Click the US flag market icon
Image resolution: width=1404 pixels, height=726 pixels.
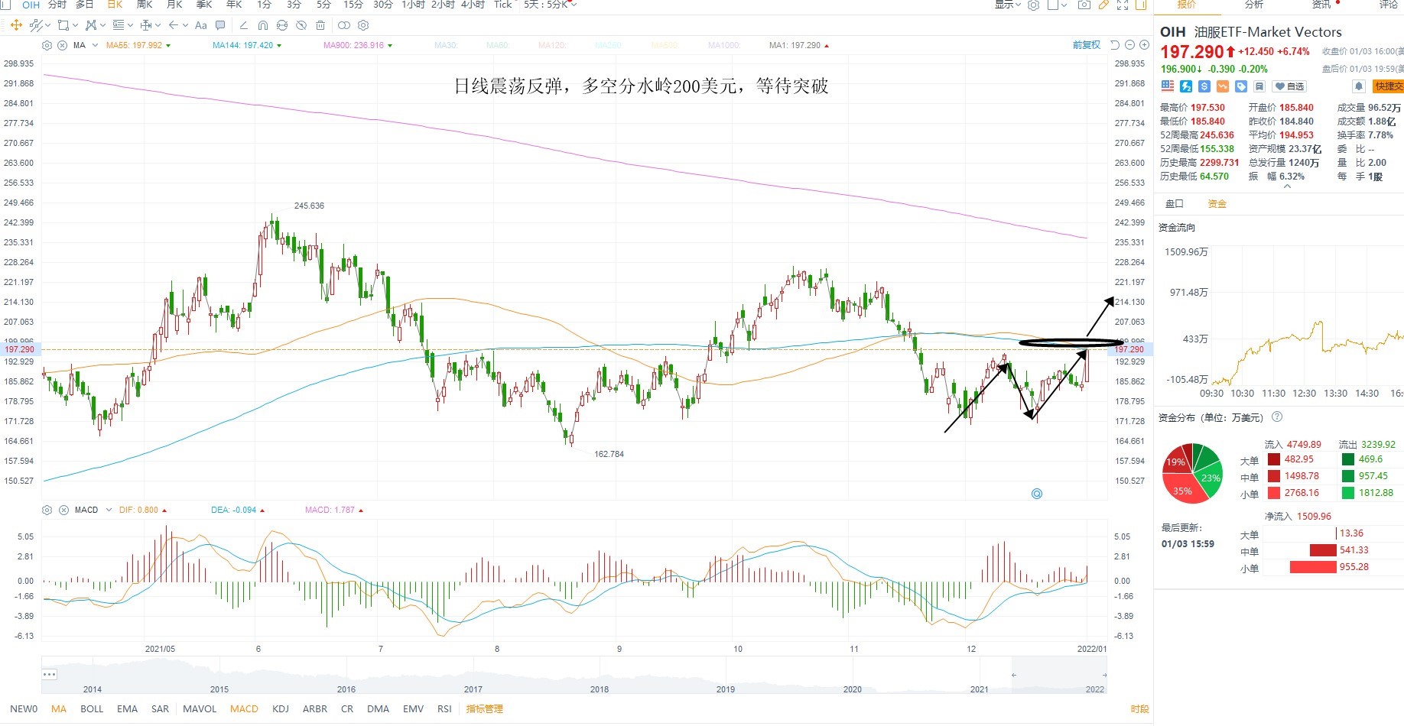[x=1167, y=86]
